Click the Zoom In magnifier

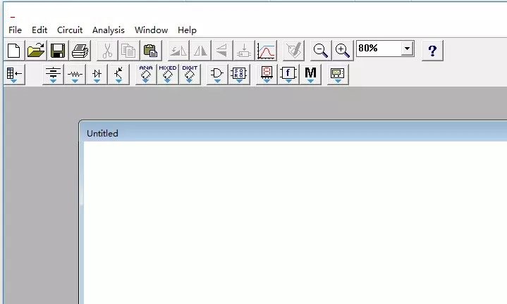pos(343,50)
